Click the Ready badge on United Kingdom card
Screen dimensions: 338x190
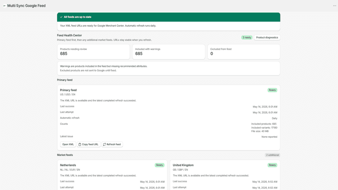tap(272, 165)
